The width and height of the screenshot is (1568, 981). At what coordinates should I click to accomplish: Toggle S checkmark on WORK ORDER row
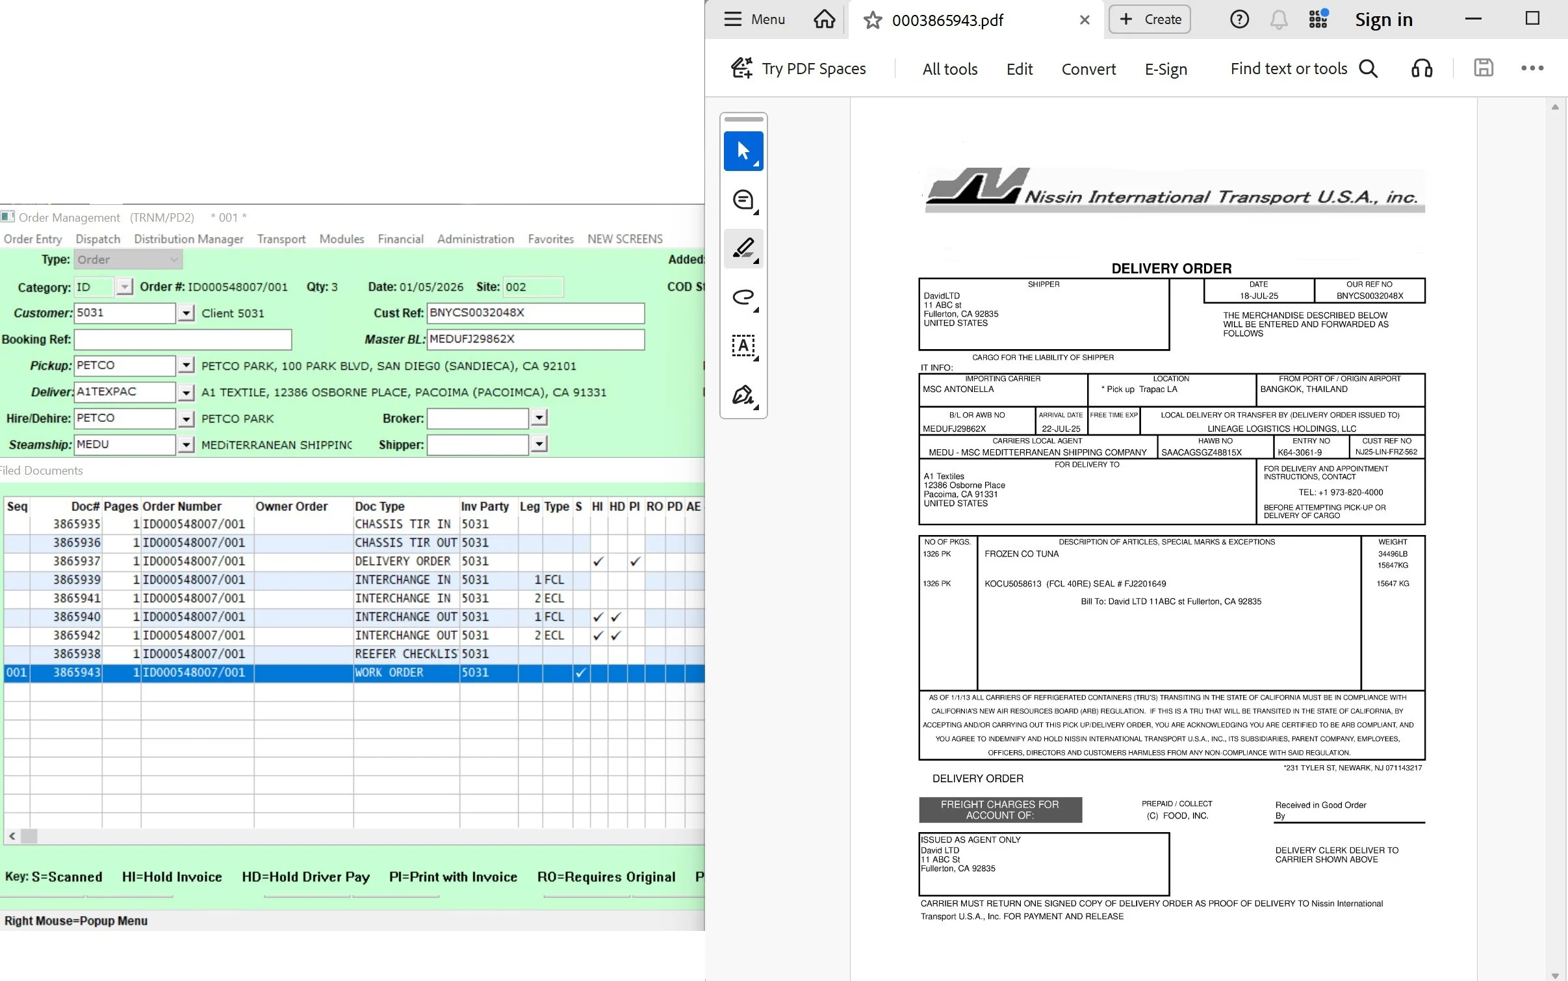(x=580, y=673)
